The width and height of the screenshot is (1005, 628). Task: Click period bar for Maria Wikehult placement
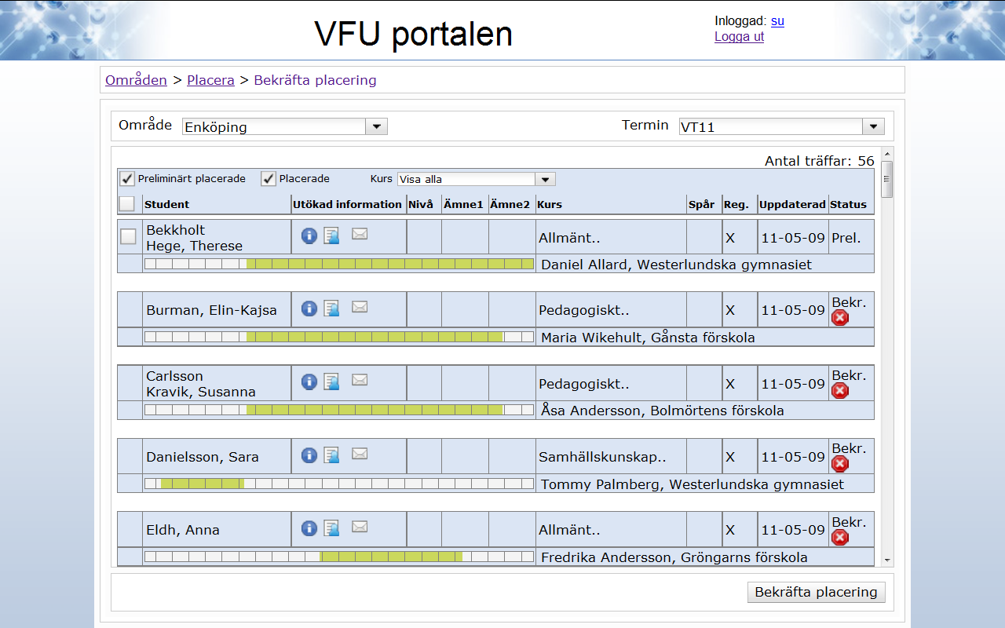[x=339, y=337]
